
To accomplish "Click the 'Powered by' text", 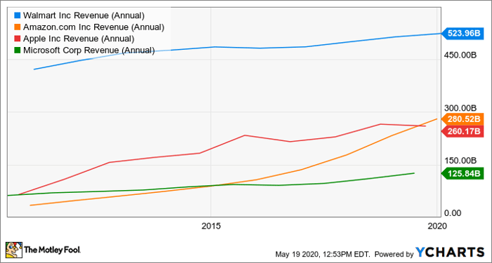I will click(x=394, y=254).
